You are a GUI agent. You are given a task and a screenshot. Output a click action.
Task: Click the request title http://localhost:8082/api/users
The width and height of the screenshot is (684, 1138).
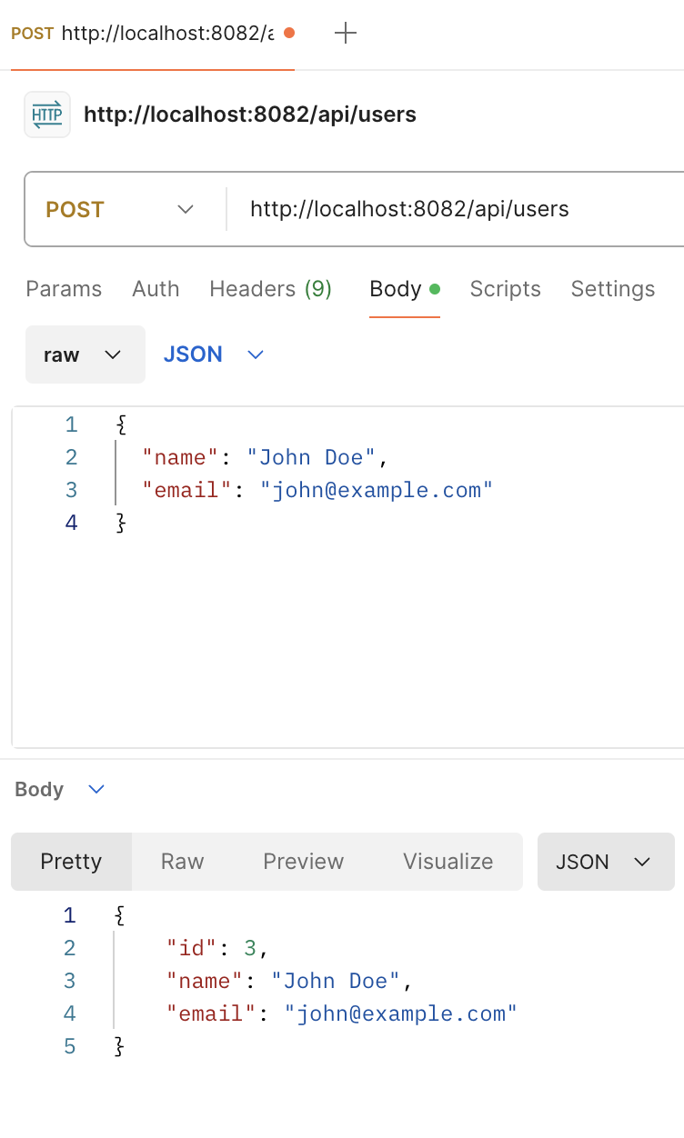click(250, 115)
